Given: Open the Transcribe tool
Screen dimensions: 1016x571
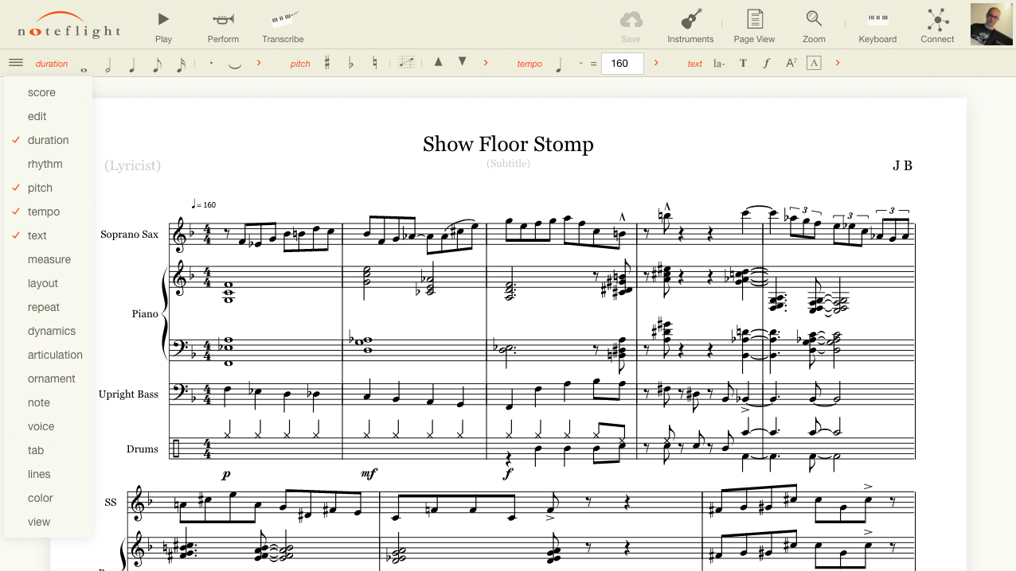Looking at the screenshot, I should click(283, 25).
